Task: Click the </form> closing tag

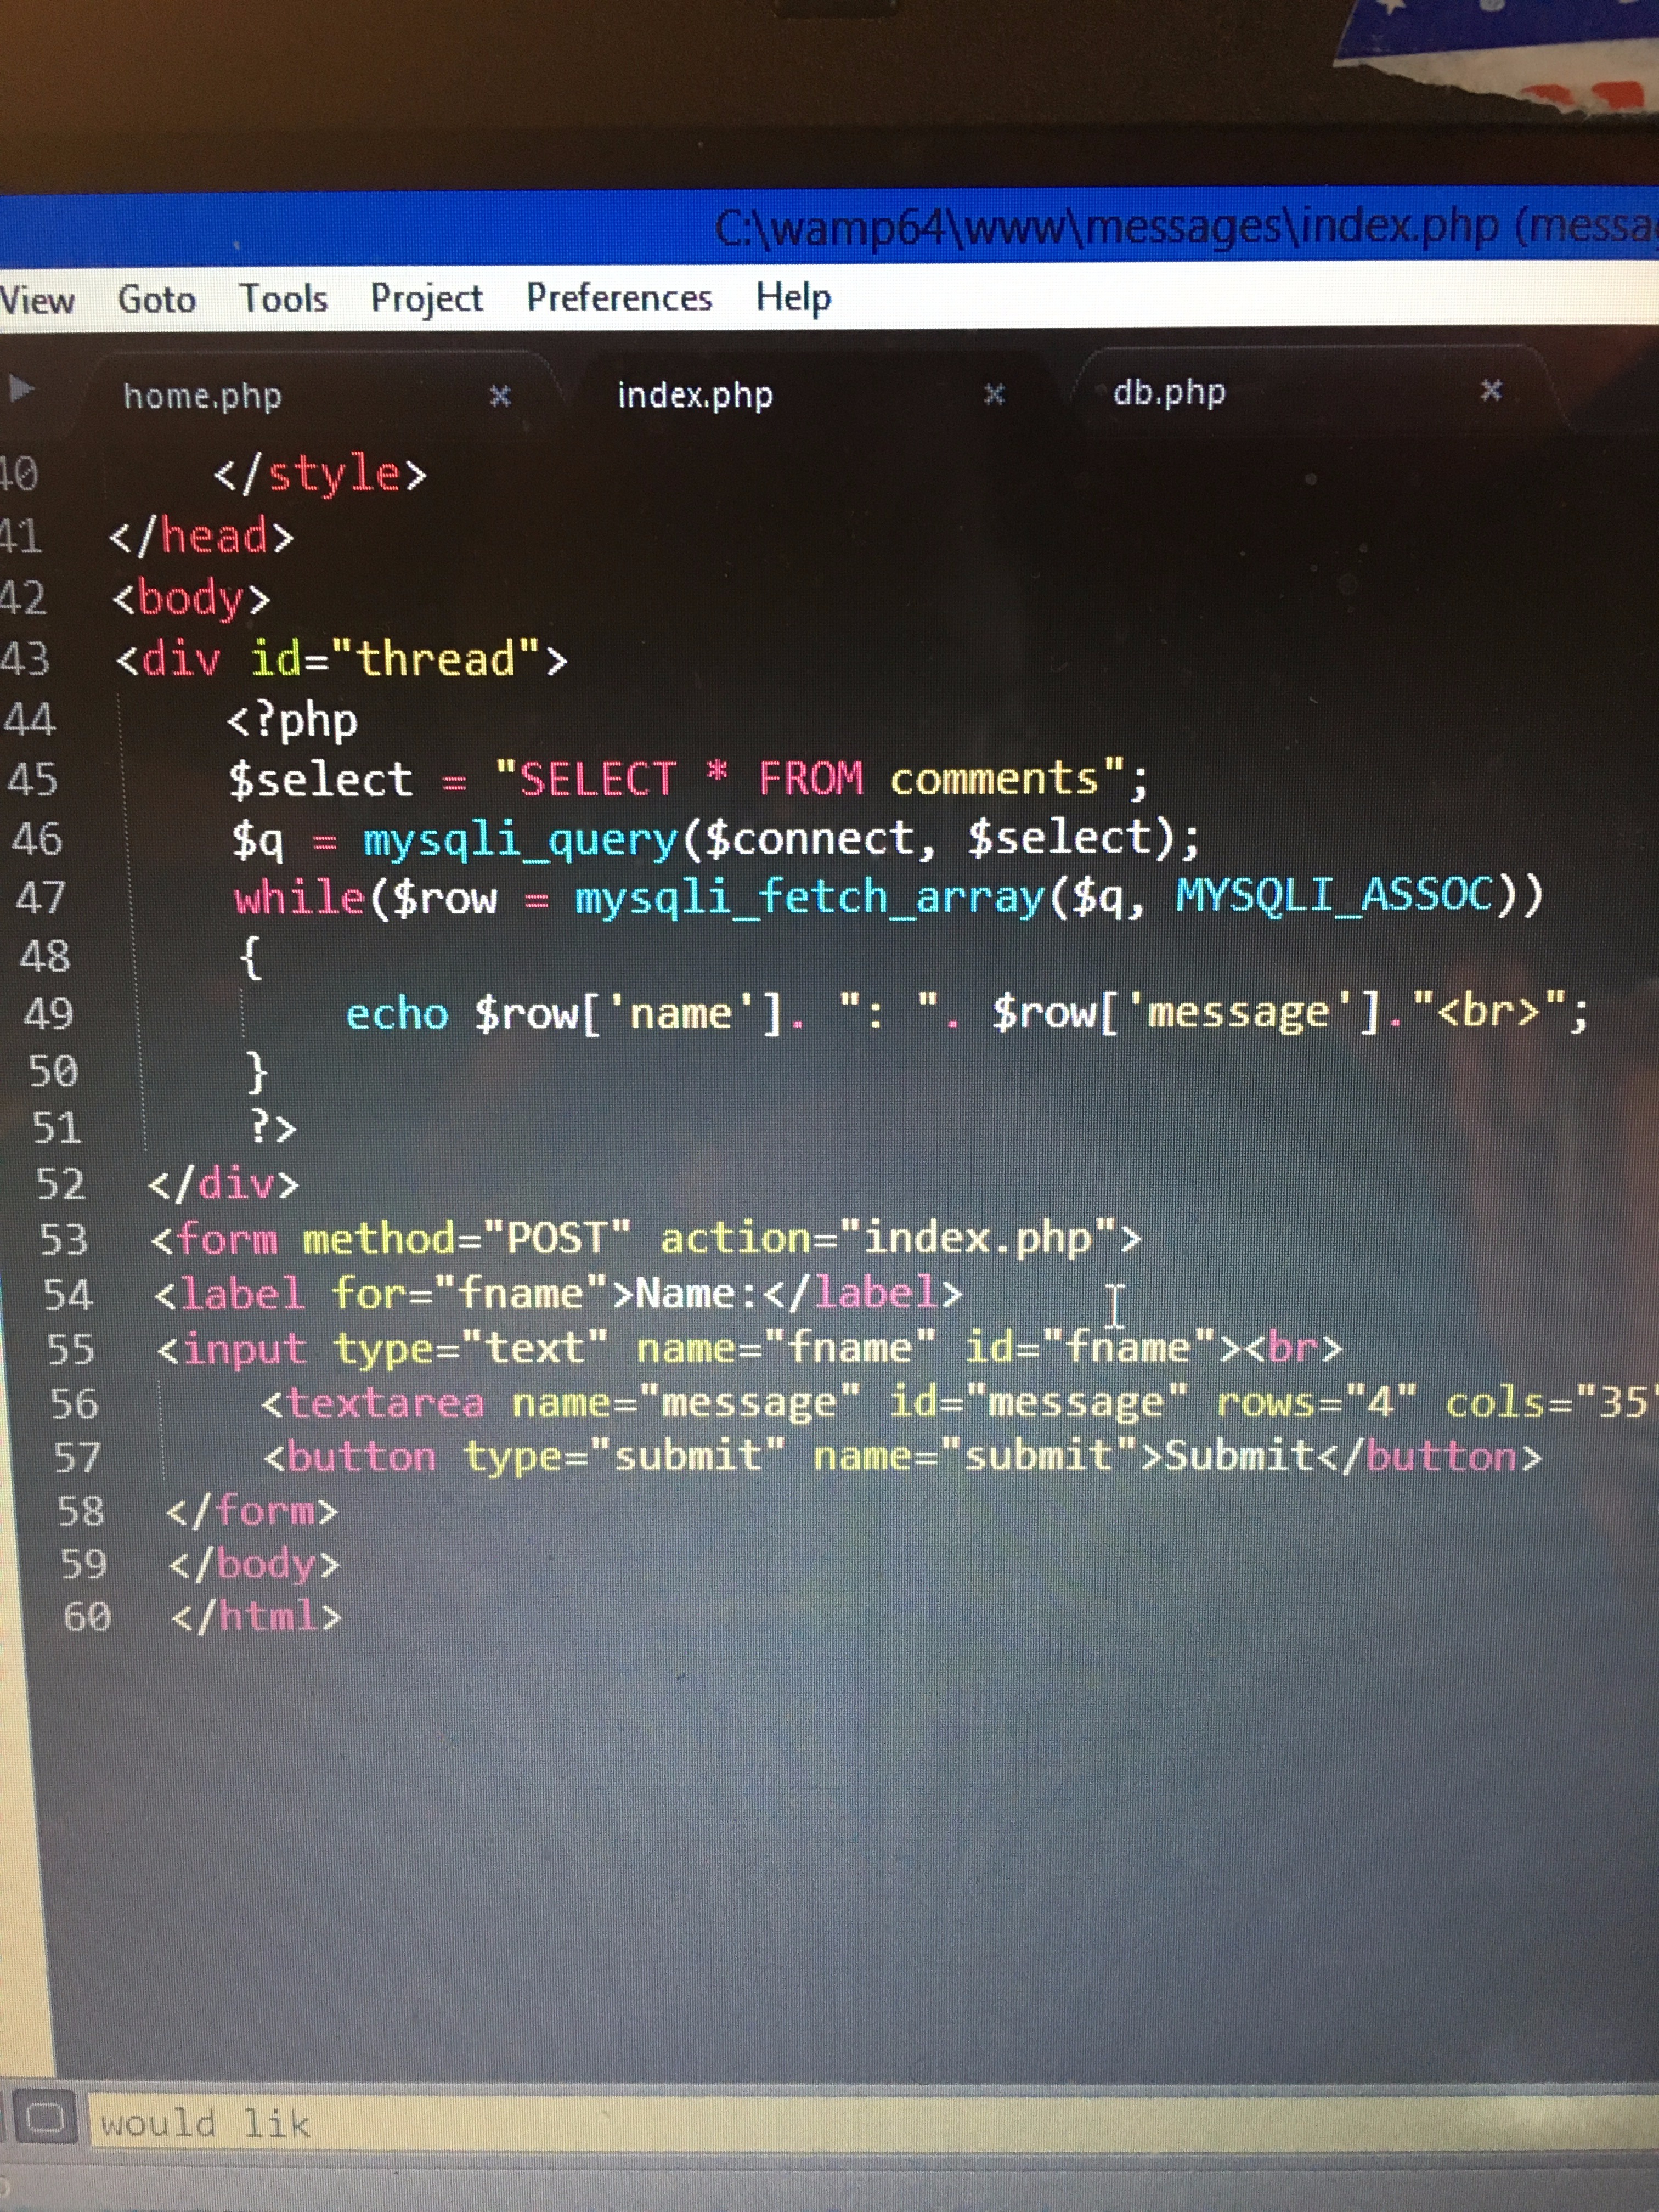Action: point(252,1510)
